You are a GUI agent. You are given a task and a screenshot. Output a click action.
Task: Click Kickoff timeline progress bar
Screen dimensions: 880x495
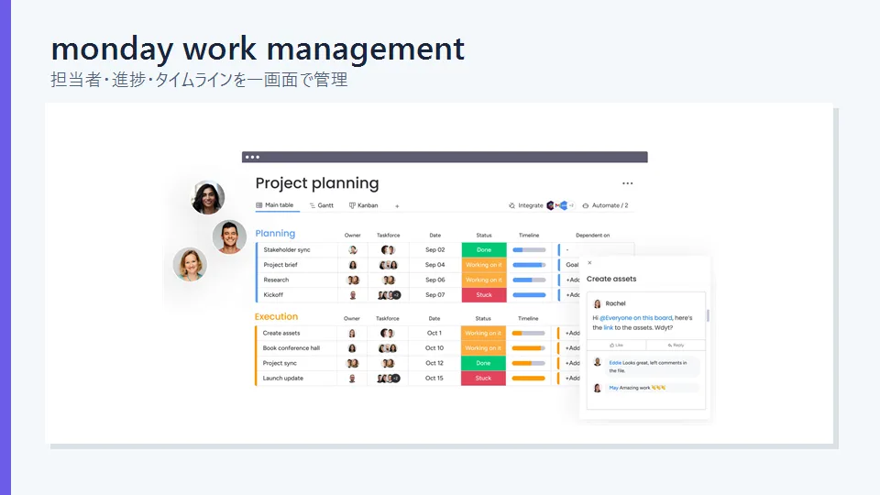529,294
